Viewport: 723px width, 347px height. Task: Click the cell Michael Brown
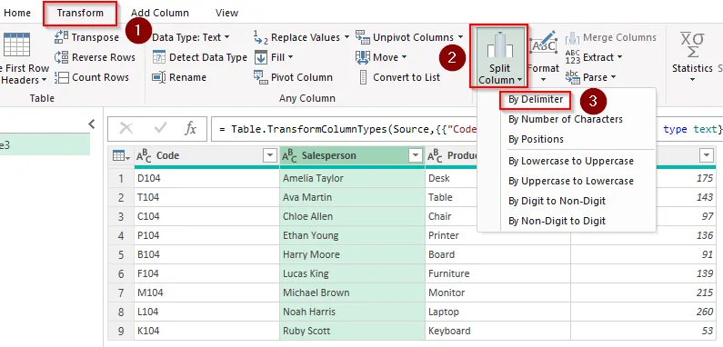tap(352, 292)
